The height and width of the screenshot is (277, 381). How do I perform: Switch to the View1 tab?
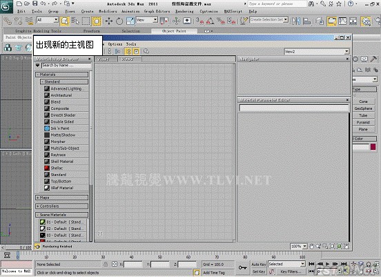coord(106,59)
